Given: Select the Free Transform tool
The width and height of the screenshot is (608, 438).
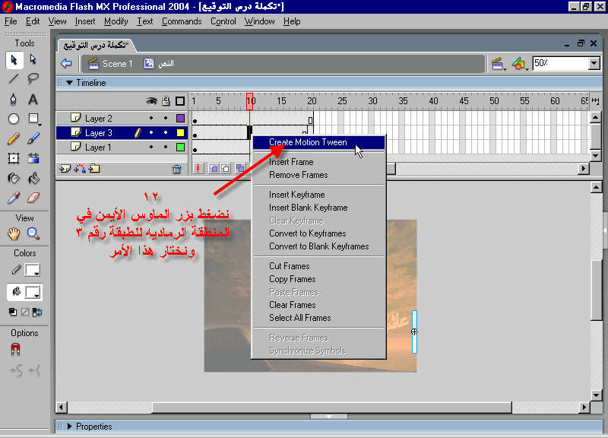Looking at the screenshot, I should 14,158.
